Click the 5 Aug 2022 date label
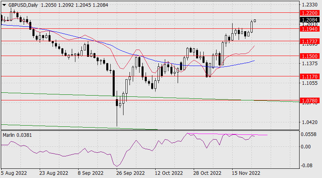 [14, 173]
